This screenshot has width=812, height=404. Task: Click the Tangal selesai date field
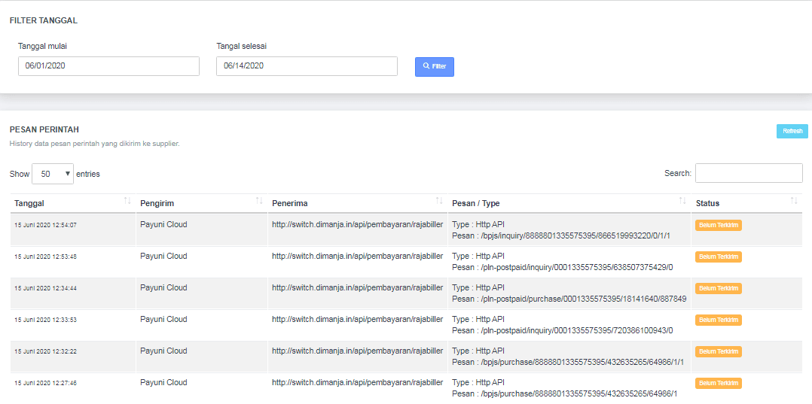307,66
